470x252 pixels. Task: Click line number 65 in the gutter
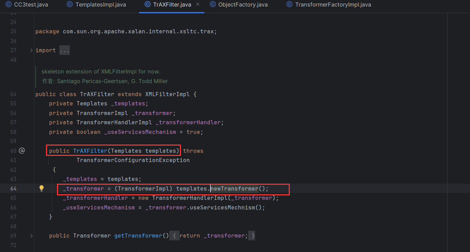pyautogui.click(x=13, y=198)
